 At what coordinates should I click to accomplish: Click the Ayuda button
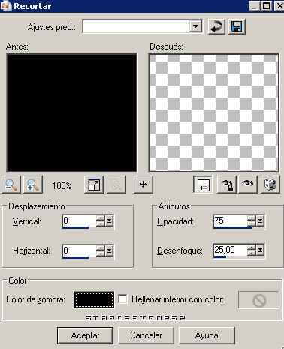[x=207, y=335]
